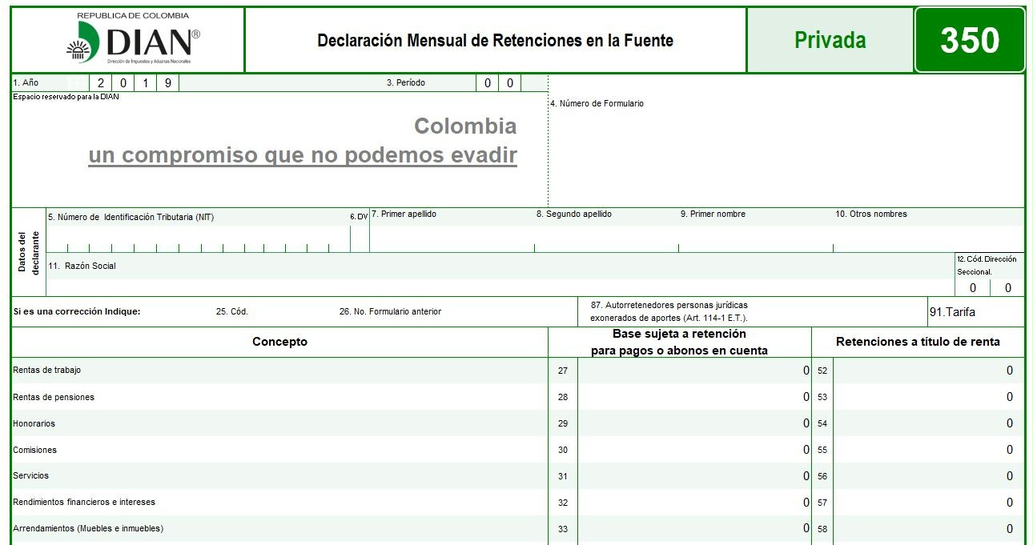Select the last Año digit cell containing 9
This screenshot has height=545, width=1033.
[x=167, y=82]
